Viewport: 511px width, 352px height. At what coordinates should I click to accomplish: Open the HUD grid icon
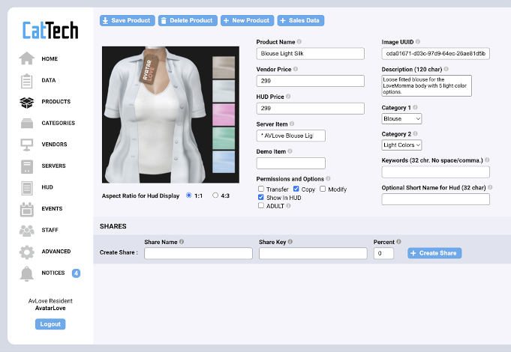(27, 187)
